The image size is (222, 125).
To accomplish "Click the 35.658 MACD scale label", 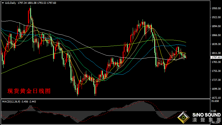I will 215,101.
